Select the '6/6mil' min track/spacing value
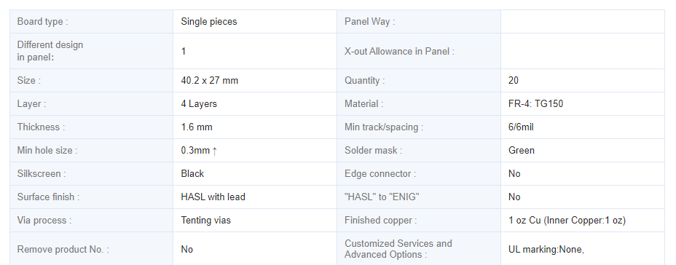The width and height of the screenshot is (676, 265). [x=522, y=127]
